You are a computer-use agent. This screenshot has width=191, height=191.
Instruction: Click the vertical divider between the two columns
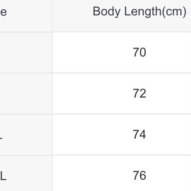click(x=52, y=95)
